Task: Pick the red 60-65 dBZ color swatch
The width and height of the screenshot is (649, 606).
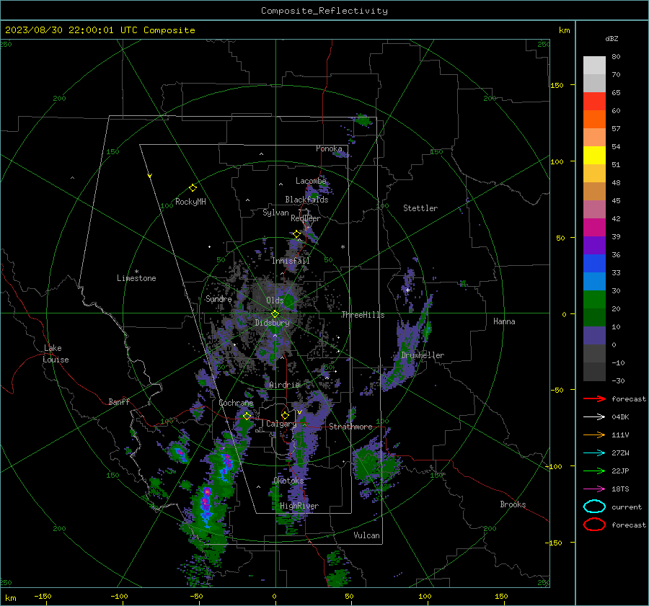Action: point(594,102)
